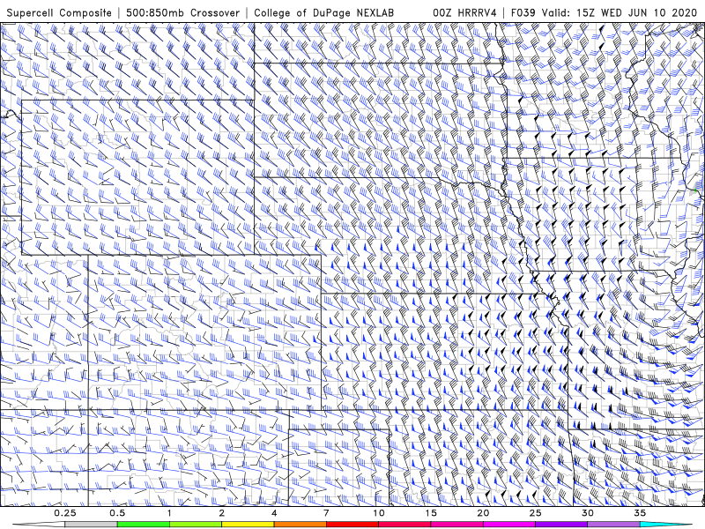Click the '15' legend value
The image size is (705, 529).
tap(431, 513)
